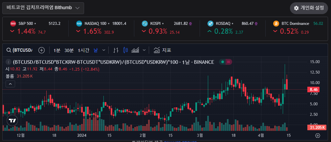This screenshot has height=142, width=331.
Task: Click the 31.205 K volume axis label
Action: (x=317, y=127)
